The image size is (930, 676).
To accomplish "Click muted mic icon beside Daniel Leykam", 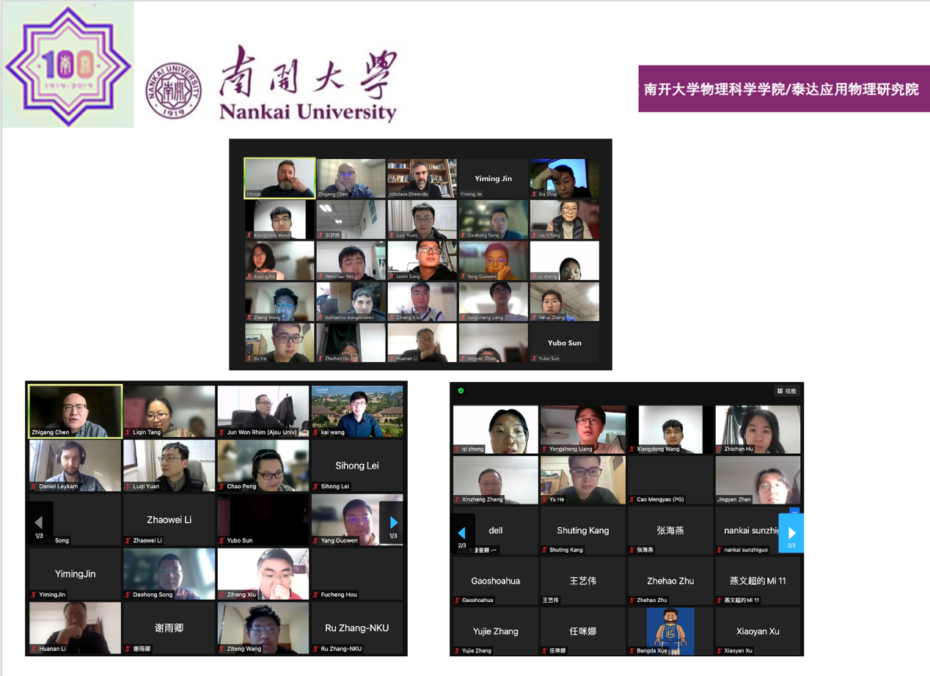I will [34, 486].
